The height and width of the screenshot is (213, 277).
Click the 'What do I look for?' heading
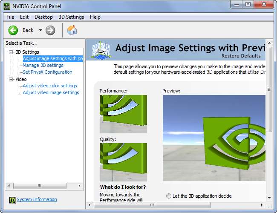(123, 187)
